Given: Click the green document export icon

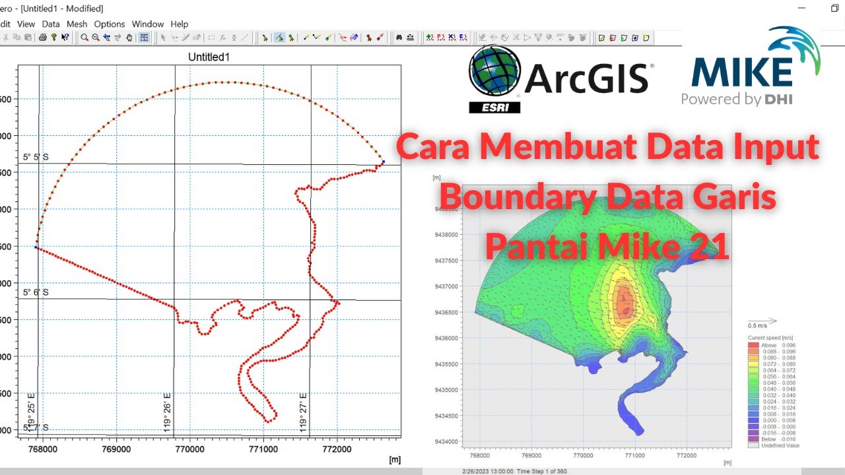Looking at the screenshot, I should (624, 38).
